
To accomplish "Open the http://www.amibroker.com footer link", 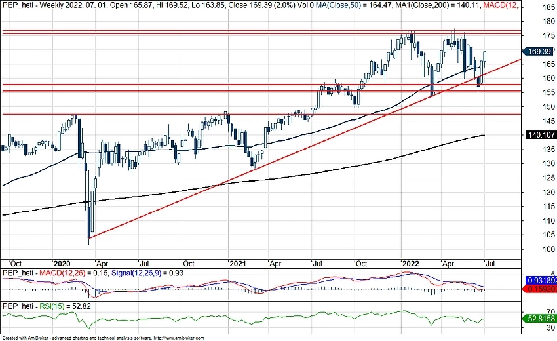I will coord(179,338).
